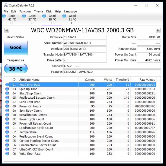Click the Standard field ACS-2
Image resolution: width=166 pixels, height=166 pixels.
click(112, 66)
